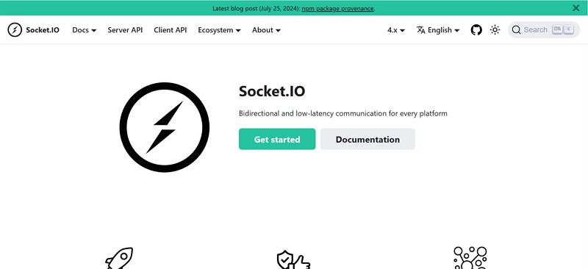Expand the About dropdown menu

(266, 30)
